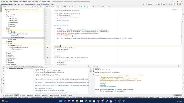Expand the .gradle folder
184x103 pixels.
click(x=5, y=11)
